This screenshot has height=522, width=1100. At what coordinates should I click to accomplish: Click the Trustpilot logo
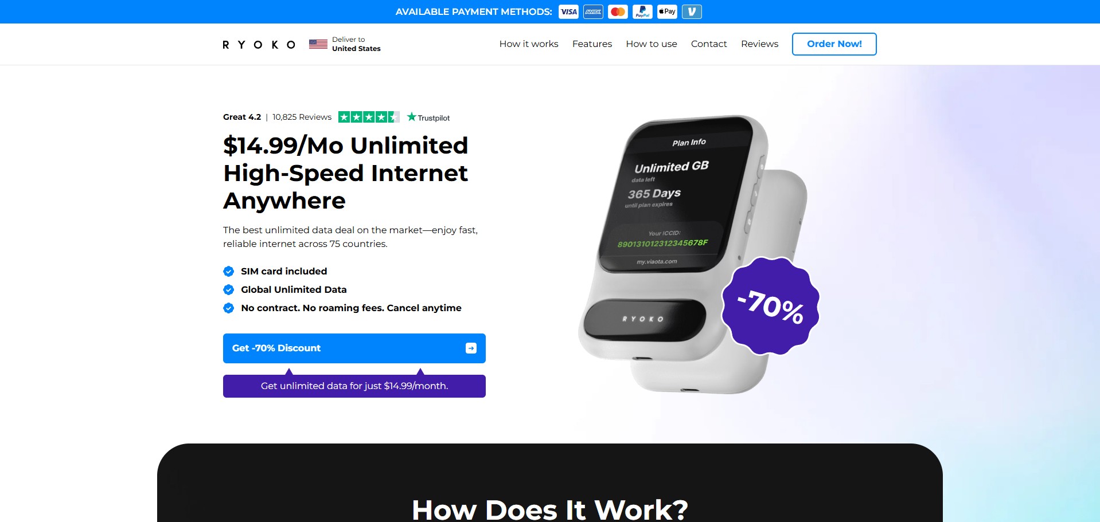tap(428, 117)
